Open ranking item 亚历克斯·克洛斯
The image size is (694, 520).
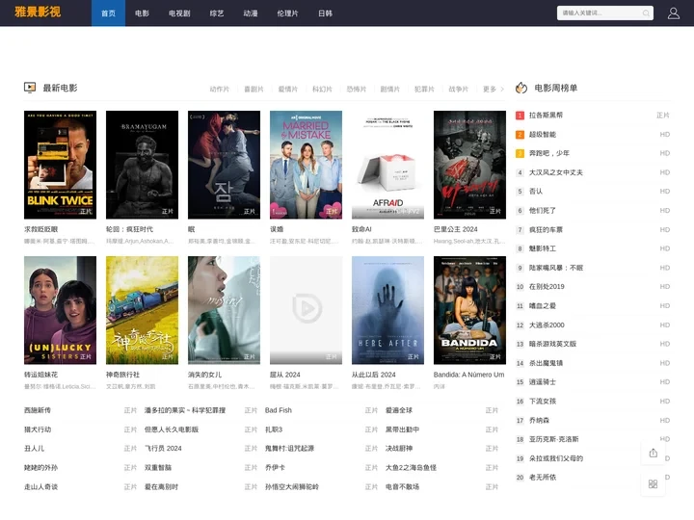553,439
